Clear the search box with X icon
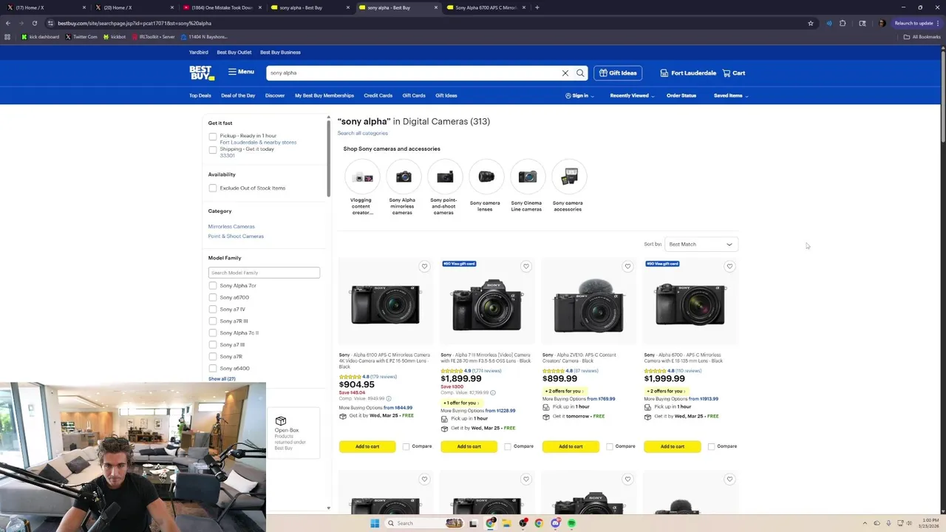 tap(565, 73)
